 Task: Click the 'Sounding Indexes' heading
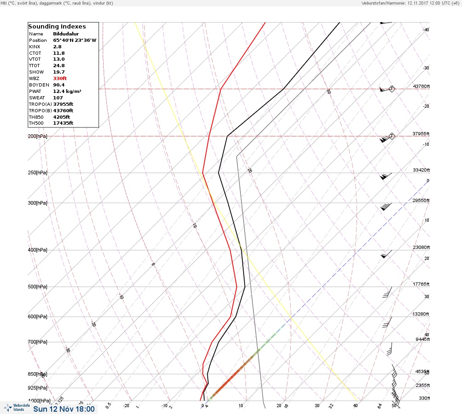pyautogui.click(x=57, y=27)
